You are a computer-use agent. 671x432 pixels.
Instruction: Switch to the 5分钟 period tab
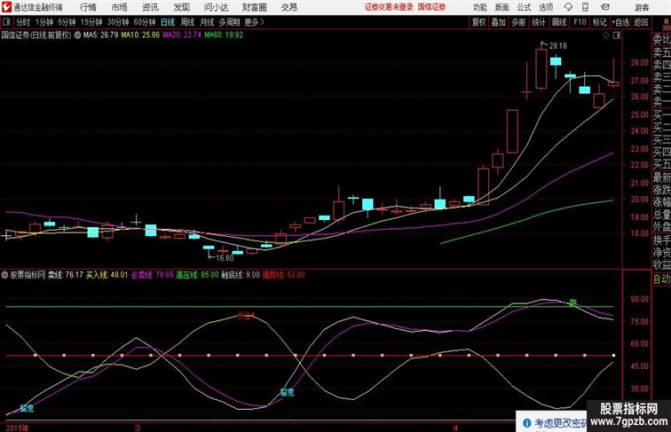pos(67,22)
